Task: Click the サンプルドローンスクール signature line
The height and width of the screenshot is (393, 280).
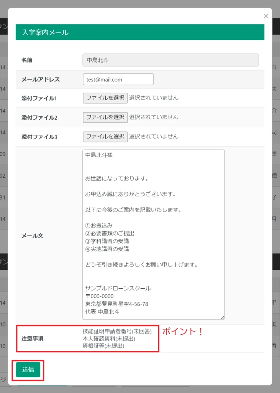Action: pos(118,288)
